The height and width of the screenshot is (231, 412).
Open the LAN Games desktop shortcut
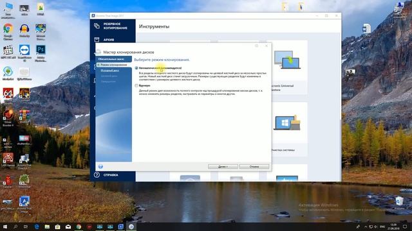coord(8,158)
